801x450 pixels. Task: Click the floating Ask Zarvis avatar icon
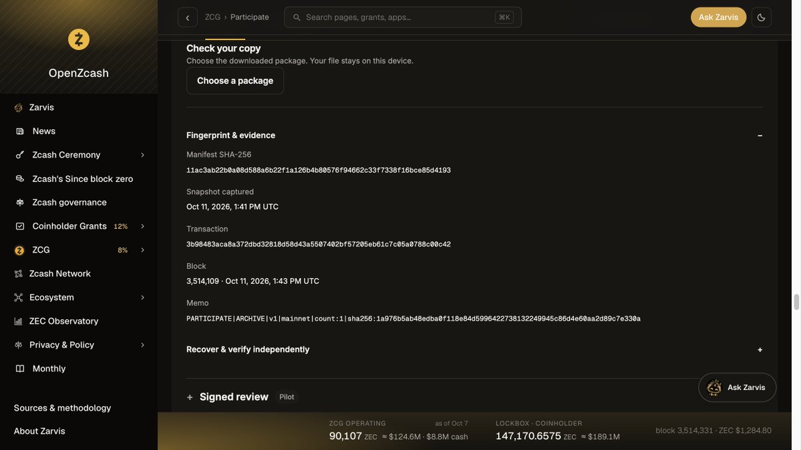pos(714,387)
